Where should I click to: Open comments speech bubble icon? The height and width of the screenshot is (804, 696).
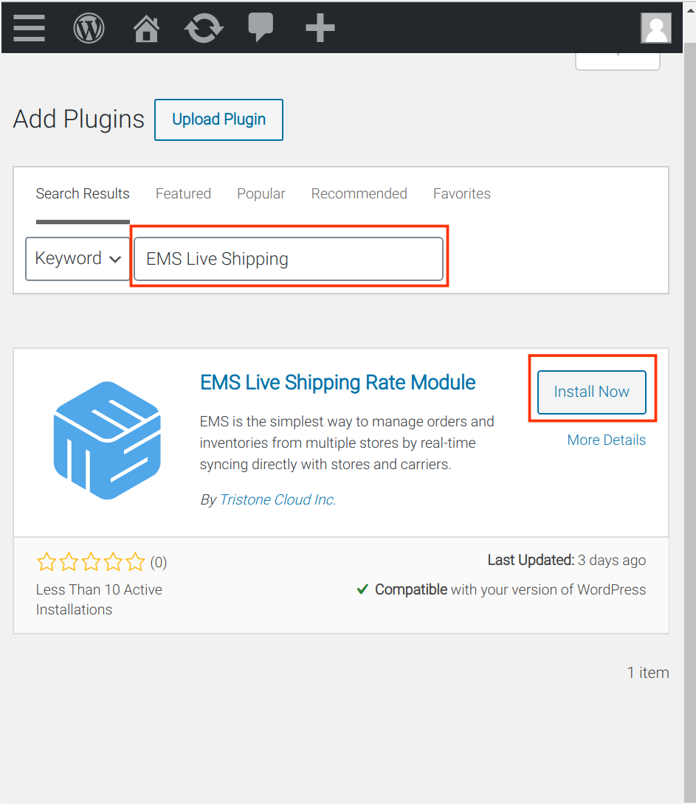click(x=261, y=27)
